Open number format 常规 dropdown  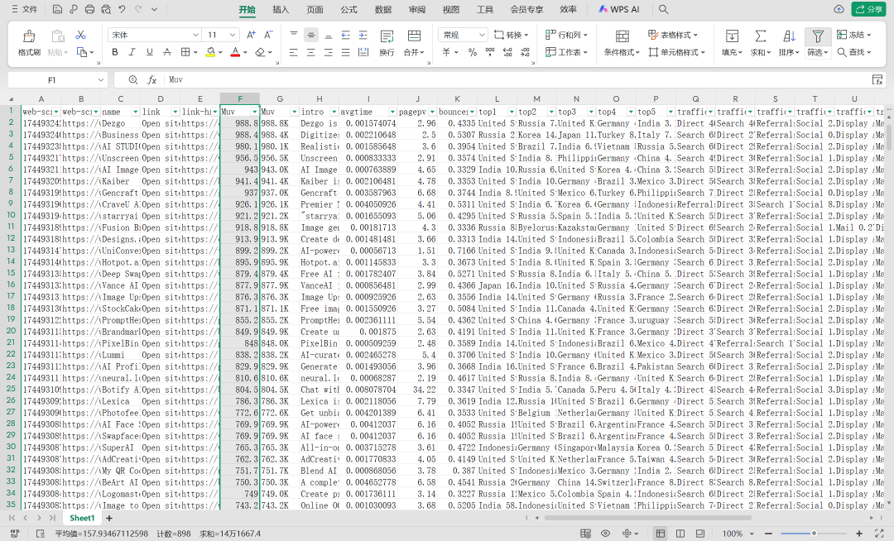click(x=482, y=35)
